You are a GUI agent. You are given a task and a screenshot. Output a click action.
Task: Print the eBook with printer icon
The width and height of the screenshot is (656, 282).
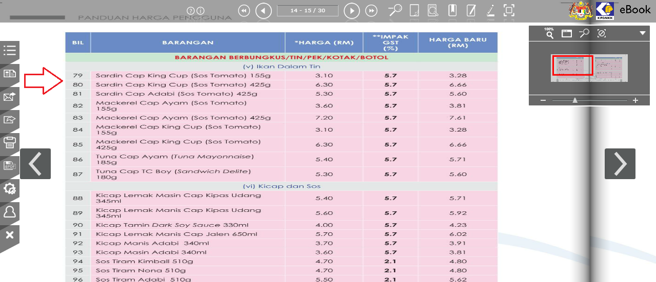click(x=10, y=142)
